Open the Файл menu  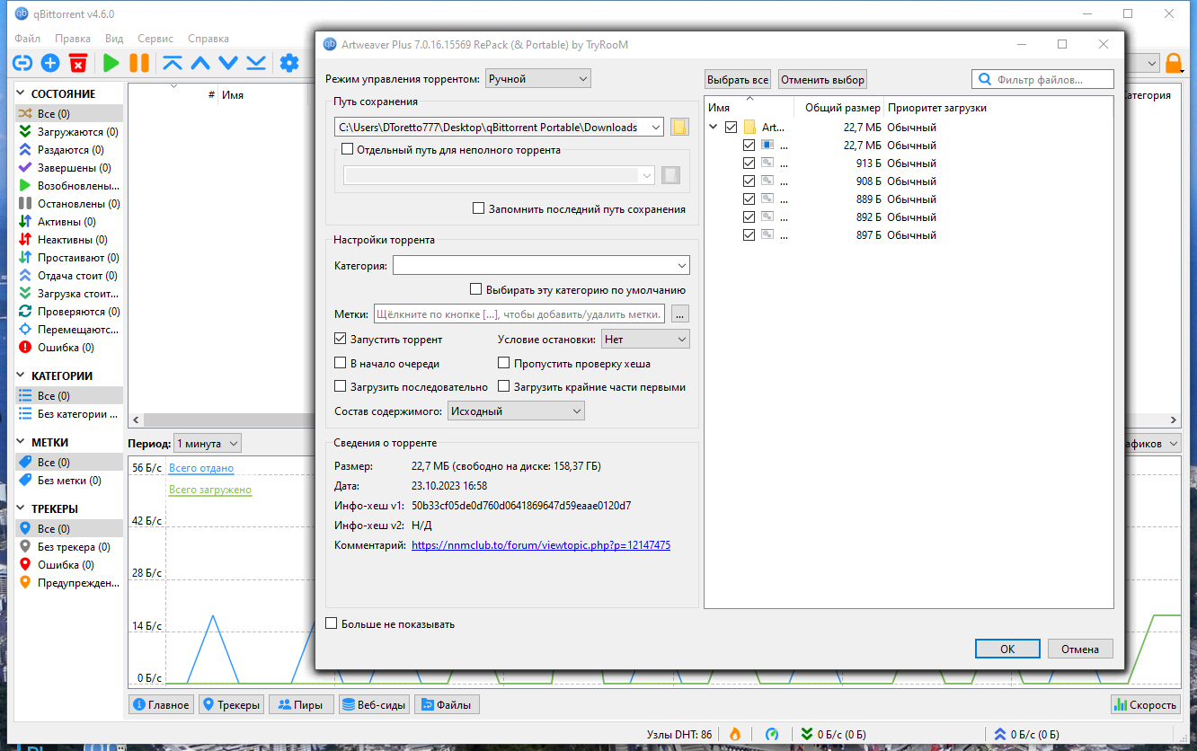27,39
